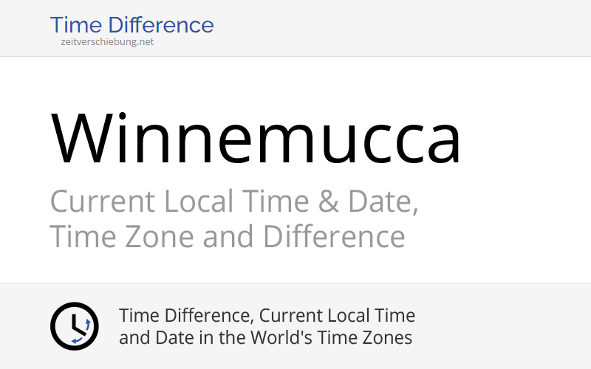Click the clock icon in the footer
This screenshot has height=369, width=591.
[x=74, y=326]
